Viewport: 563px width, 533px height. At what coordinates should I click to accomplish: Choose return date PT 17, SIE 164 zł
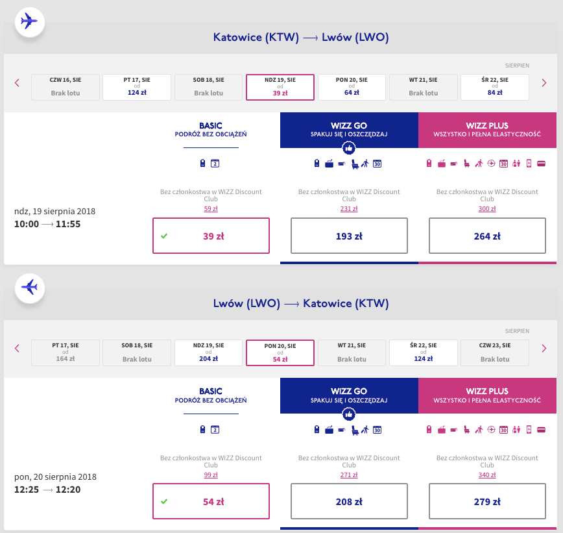coord(66,353)
